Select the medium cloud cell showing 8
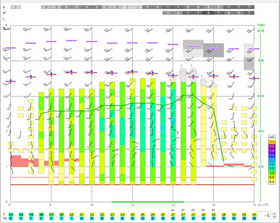This screenshot has height=223, width=280. pos(209,13)
